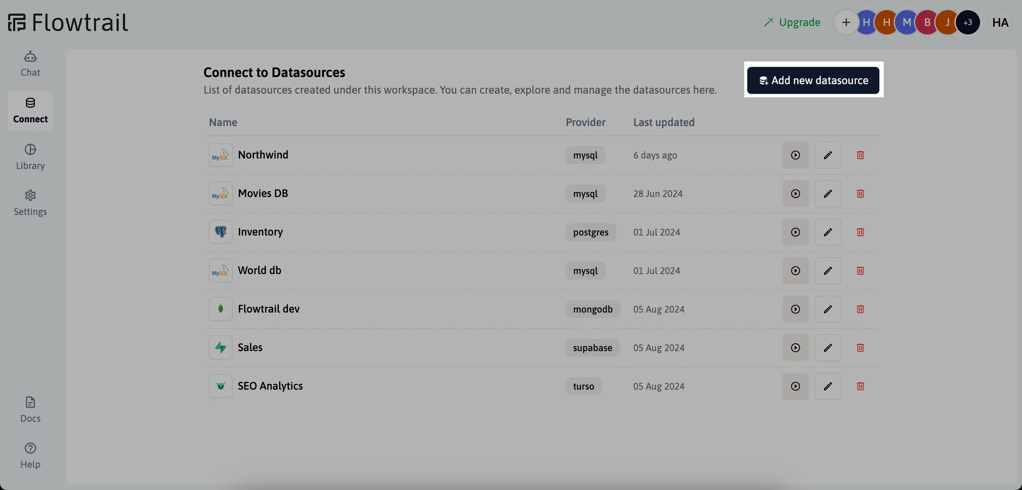1022x490 pixels.
Task: Edit the World db datasource
Action: [x=828, y=271]
